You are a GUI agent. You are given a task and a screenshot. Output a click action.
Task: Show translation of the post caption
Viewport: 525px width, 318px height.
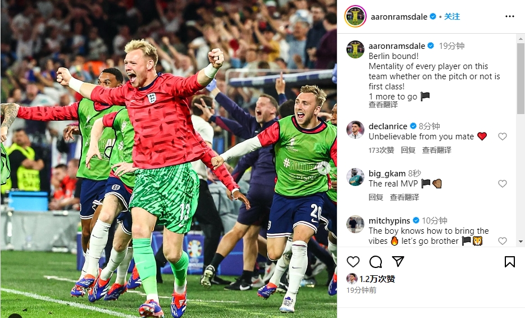383,105
